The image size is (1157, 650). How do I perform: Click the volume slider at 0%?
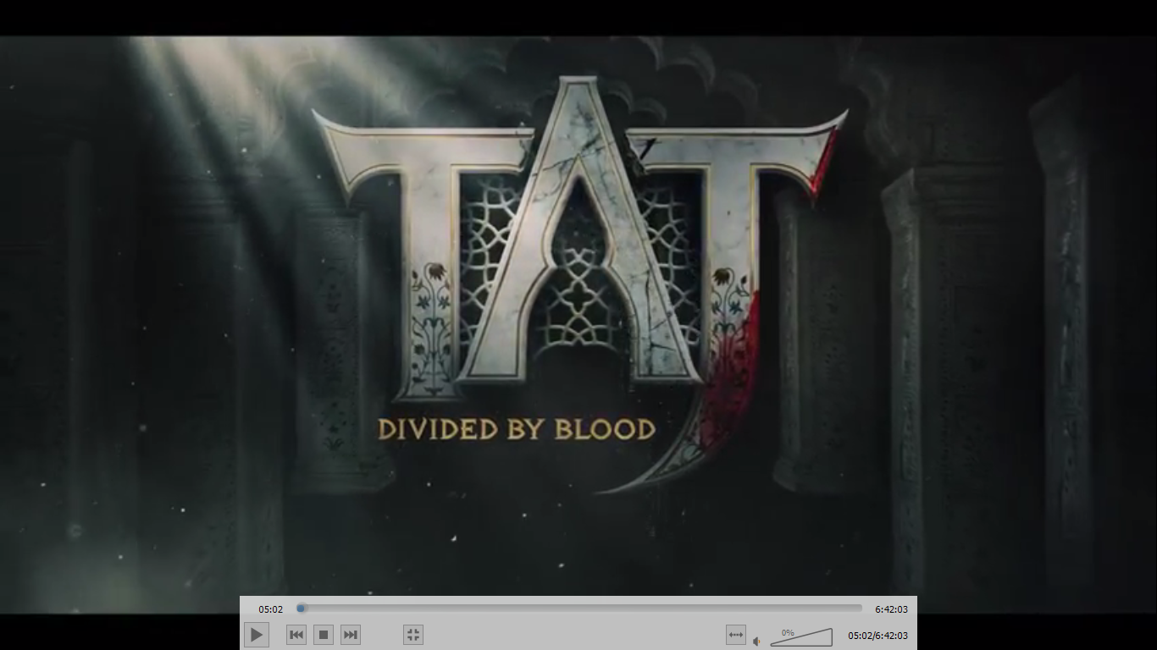[801, 636]
